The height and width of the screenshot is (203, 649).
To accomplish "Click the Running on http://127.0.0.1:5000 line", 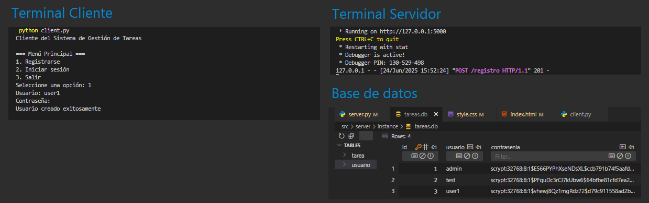I will pyautogui.click(x=392, y=31).
